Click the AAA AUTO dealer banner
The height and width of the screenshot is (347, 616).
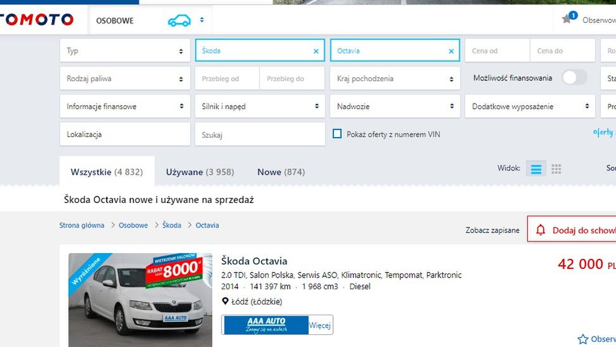click(266, 325)
